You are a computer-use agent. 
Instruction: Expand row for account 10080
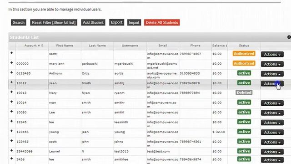tap(11, 111)
